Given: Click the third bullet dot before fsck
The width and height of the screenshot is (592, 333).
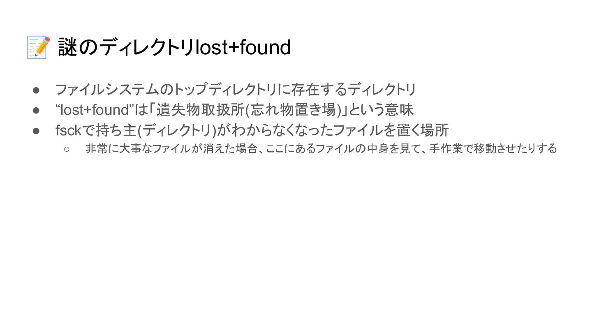Looking at the screenshot, I should pyautogui.click(x=36, y=131).
